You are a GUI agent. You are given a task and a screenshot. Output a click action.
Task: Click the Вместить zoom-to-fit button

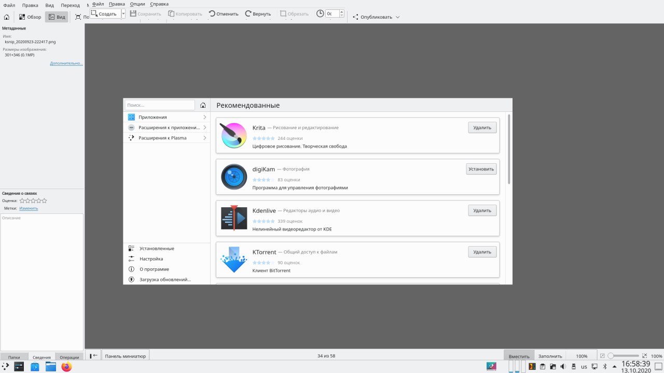[519, 356]
